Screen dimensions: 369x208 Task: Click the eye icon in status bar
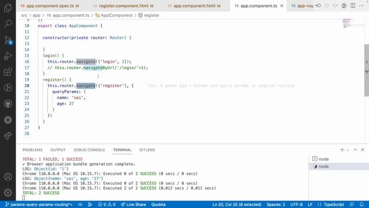point(80,205)
